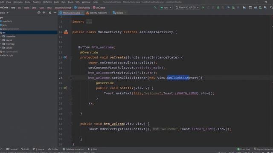This screenshot has width=273, height=153.
Task: Open project panel settings gear
Action: click(x=50, y=13)
